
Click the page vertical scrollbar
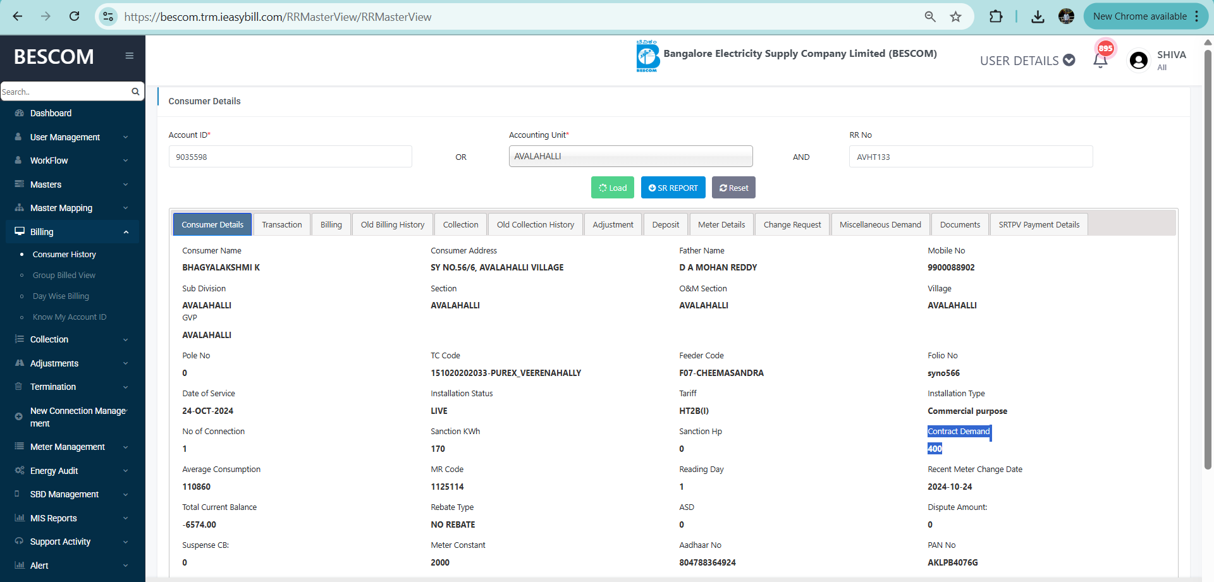click(1208, 253)
